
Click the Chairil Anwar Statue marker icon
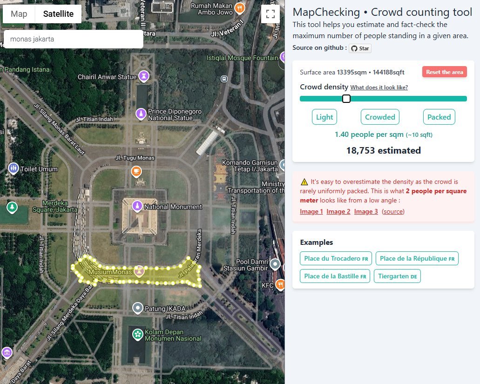144,76
